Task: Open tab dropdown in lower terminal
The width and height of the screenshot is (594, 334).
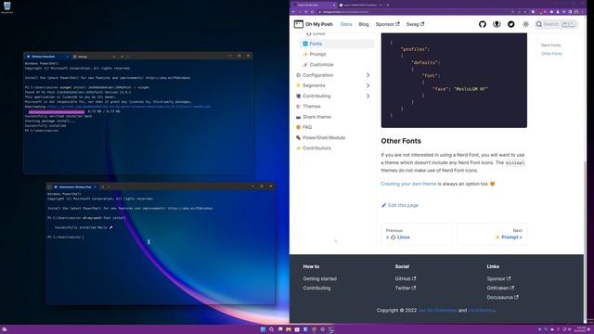Action: coord(110,187)
